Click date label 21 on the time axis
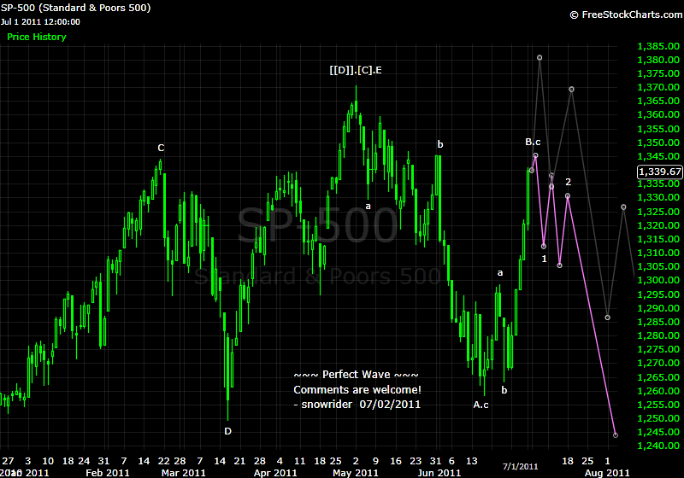Viewport: 684px width, 478px height. click(x=239, y=461)
